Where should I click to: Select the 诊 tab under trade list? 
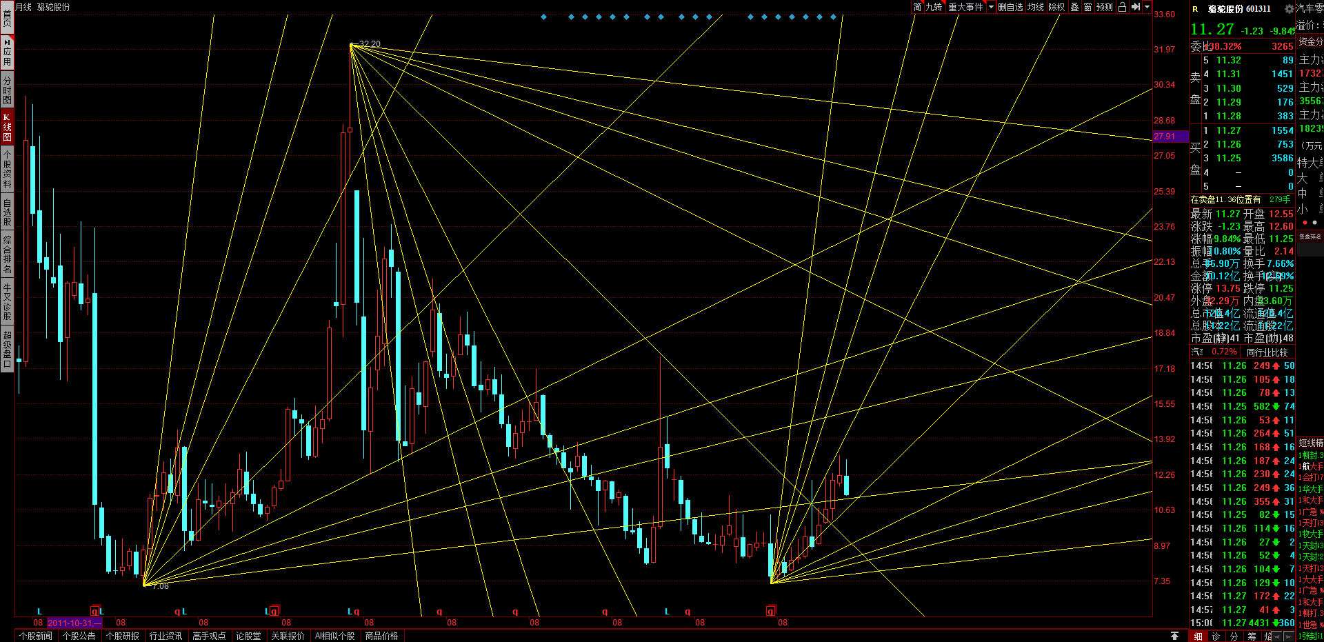(x=1216, y=636)
